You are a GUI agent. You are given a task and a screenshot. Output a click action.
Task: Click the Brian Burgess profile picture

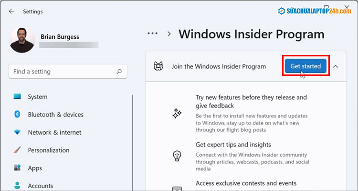pos(22,40)
